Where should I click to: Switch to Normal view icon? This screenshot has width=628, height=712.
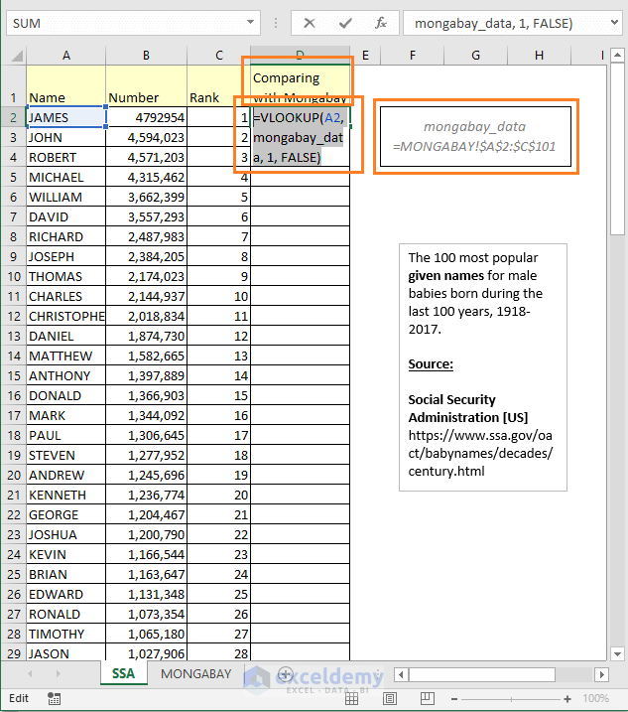(351, 698)
